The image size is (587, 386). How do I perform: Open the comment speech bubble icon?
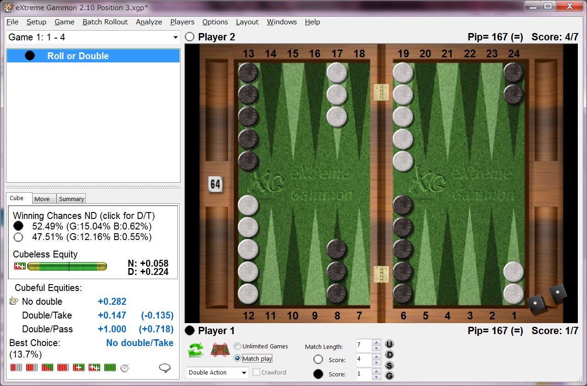[x=165, y=368]
